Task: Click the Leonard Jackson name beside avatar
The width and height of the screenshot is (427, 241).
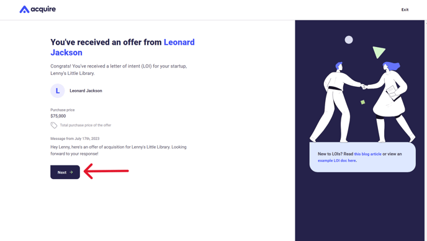Action: (86, 90)
